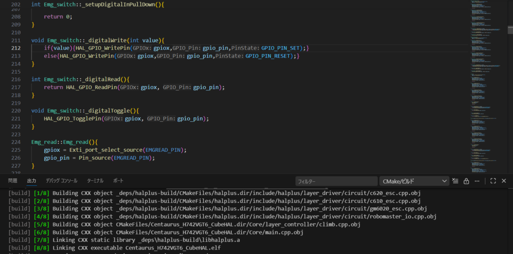Click the HAL_GPIO_TogglePin function call
The image size is (513, 254).
pyautogui.click(x=73, y=119)
